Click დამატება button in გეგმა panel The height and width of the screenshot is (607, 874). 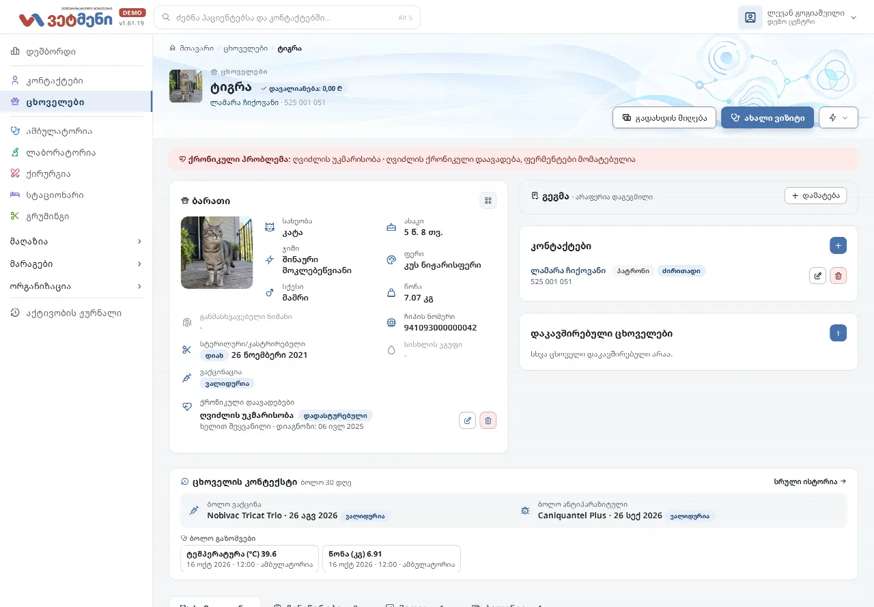point(815,196)
